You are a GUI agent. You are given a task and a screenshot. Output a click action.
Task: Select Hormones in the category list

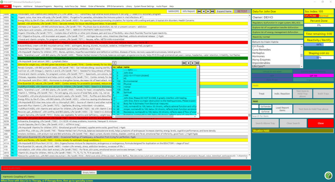pos(258,56)
